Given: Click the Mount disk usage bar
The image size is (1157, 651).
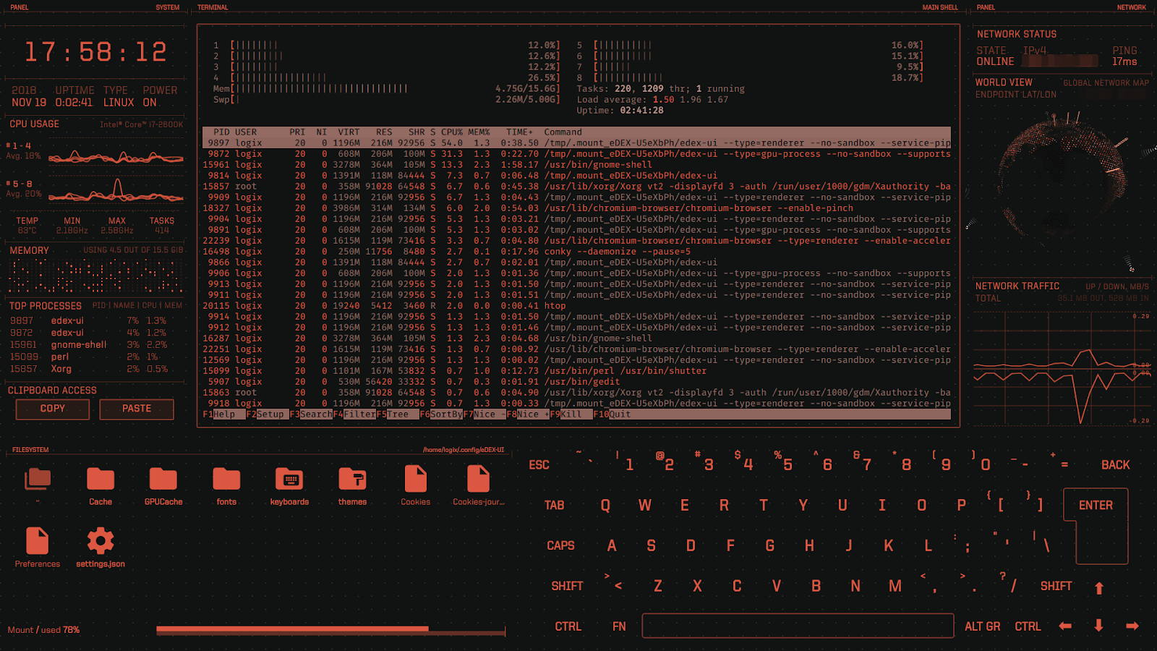Looking at the screenshot, I should coord(330,631).
